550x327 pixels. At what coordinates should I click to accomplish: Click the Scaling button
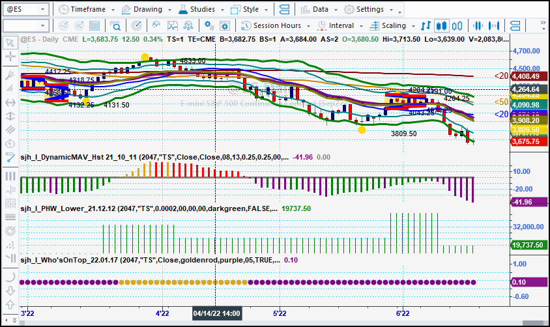tap(394, 25)
